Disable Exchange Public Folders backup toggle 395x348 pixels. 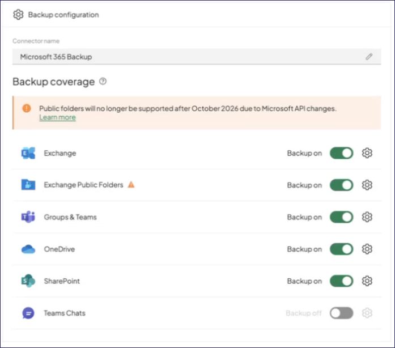342,185
